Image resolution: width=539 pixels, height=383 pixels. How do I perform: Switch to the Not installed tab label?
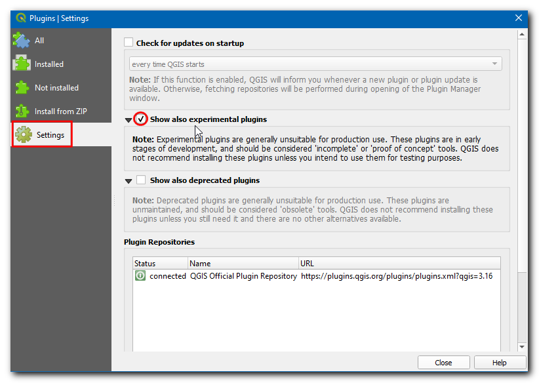[x=56, y=88]
